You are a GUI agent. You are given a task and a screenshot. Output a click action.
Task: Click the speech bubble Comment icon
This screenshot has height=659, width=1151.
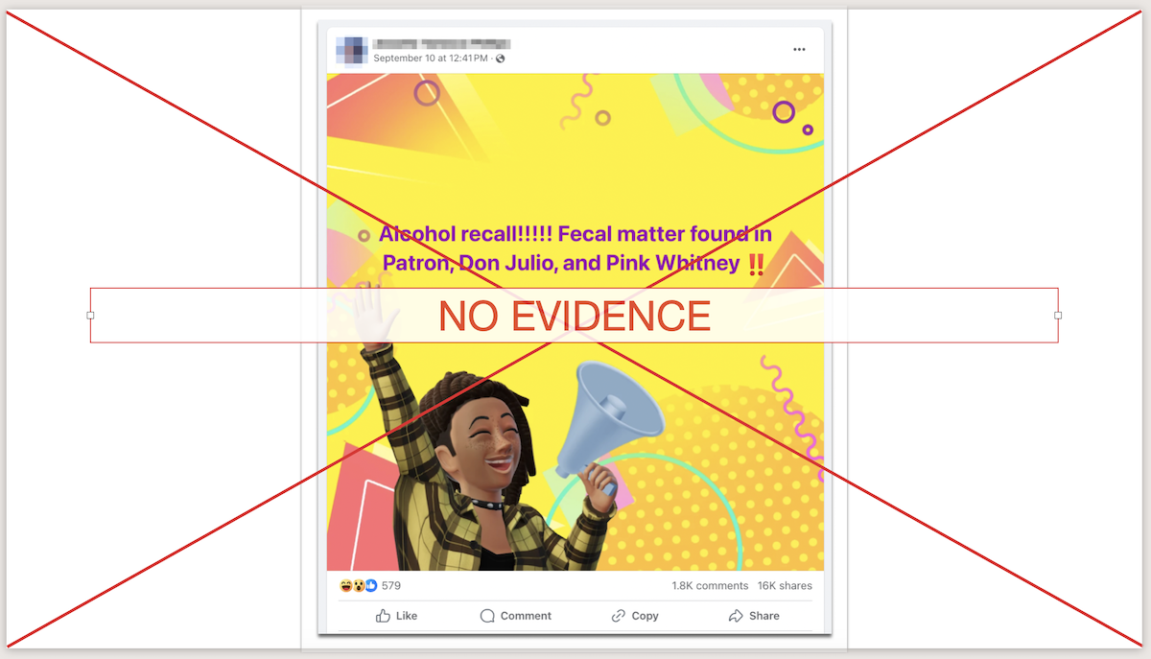487,616
